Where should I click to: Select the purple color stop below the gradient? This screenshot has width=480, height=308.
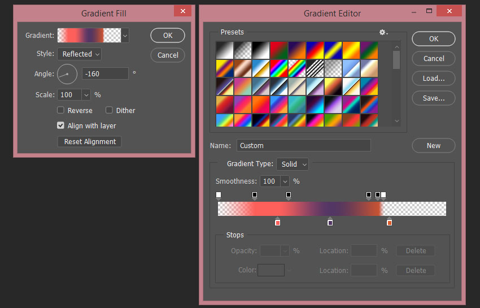(330, 222)
